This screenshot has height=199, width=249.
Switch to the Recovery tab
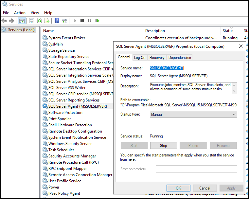pyautogui.click(x=157, y=58)
